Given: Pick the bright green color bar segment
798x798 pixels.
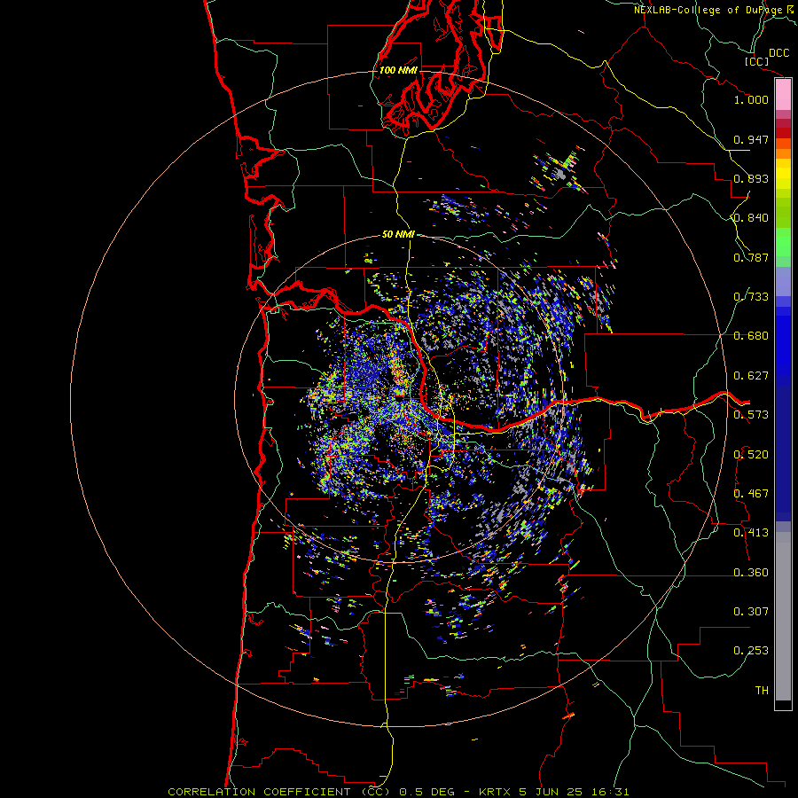Looking at the screenshot, I should point(783,242).
